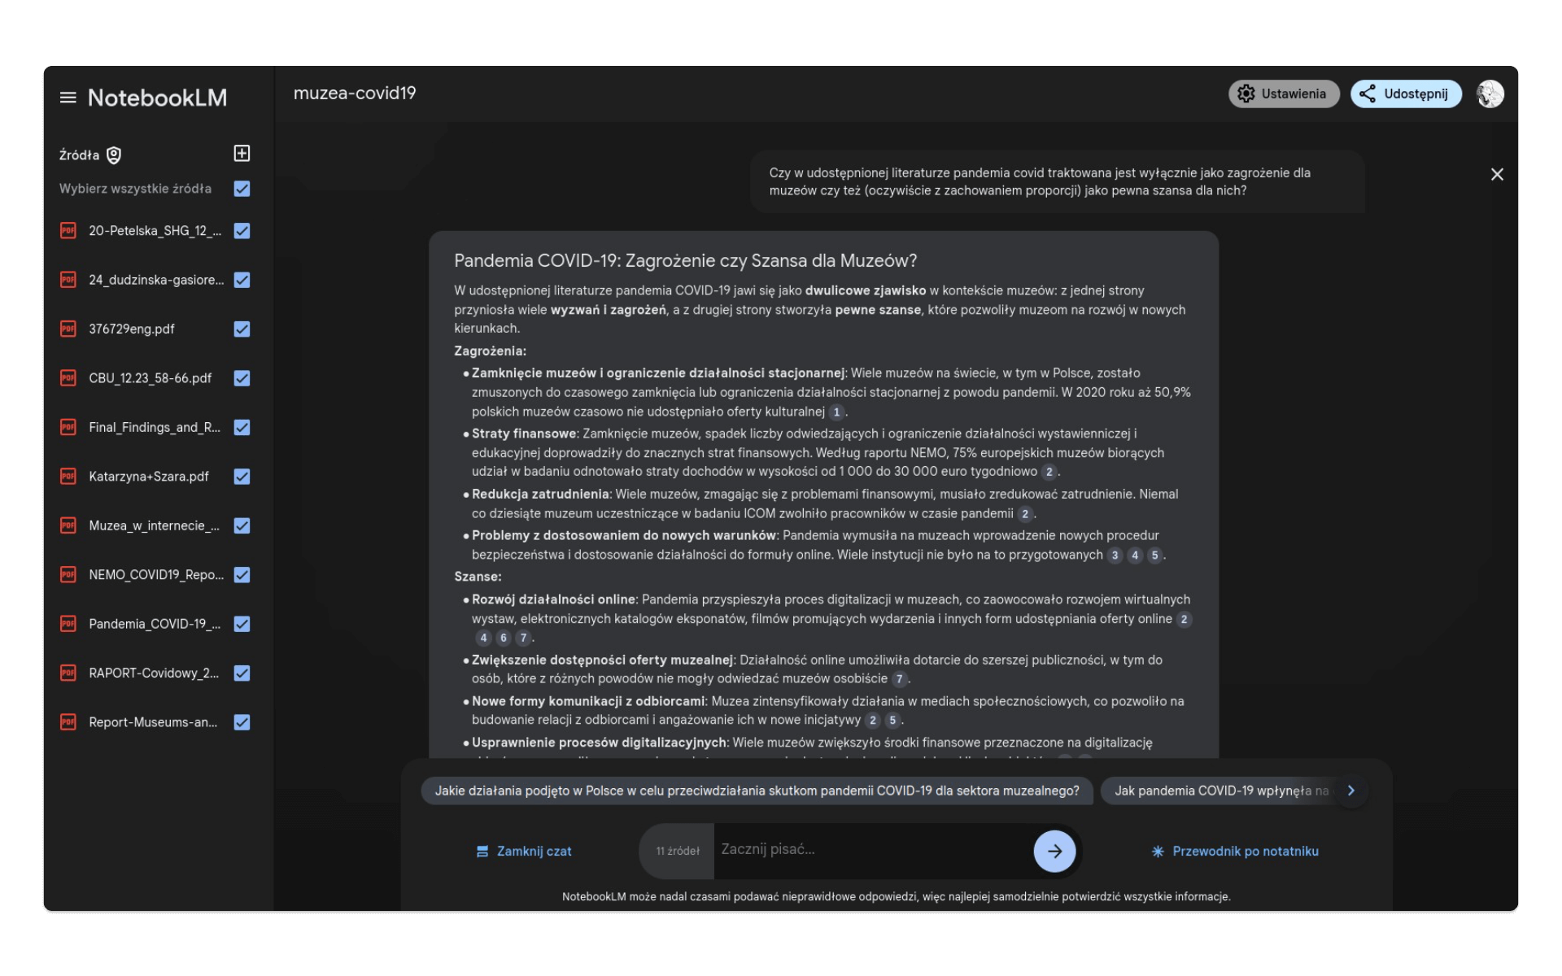The image size is (1562, 976).
Task: Click the PDF icon of Report-Museums-an
Action: (68, 722)
